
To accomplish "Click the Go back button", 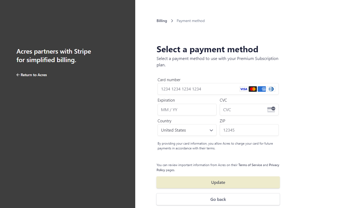I will click(x=218, y=199).
